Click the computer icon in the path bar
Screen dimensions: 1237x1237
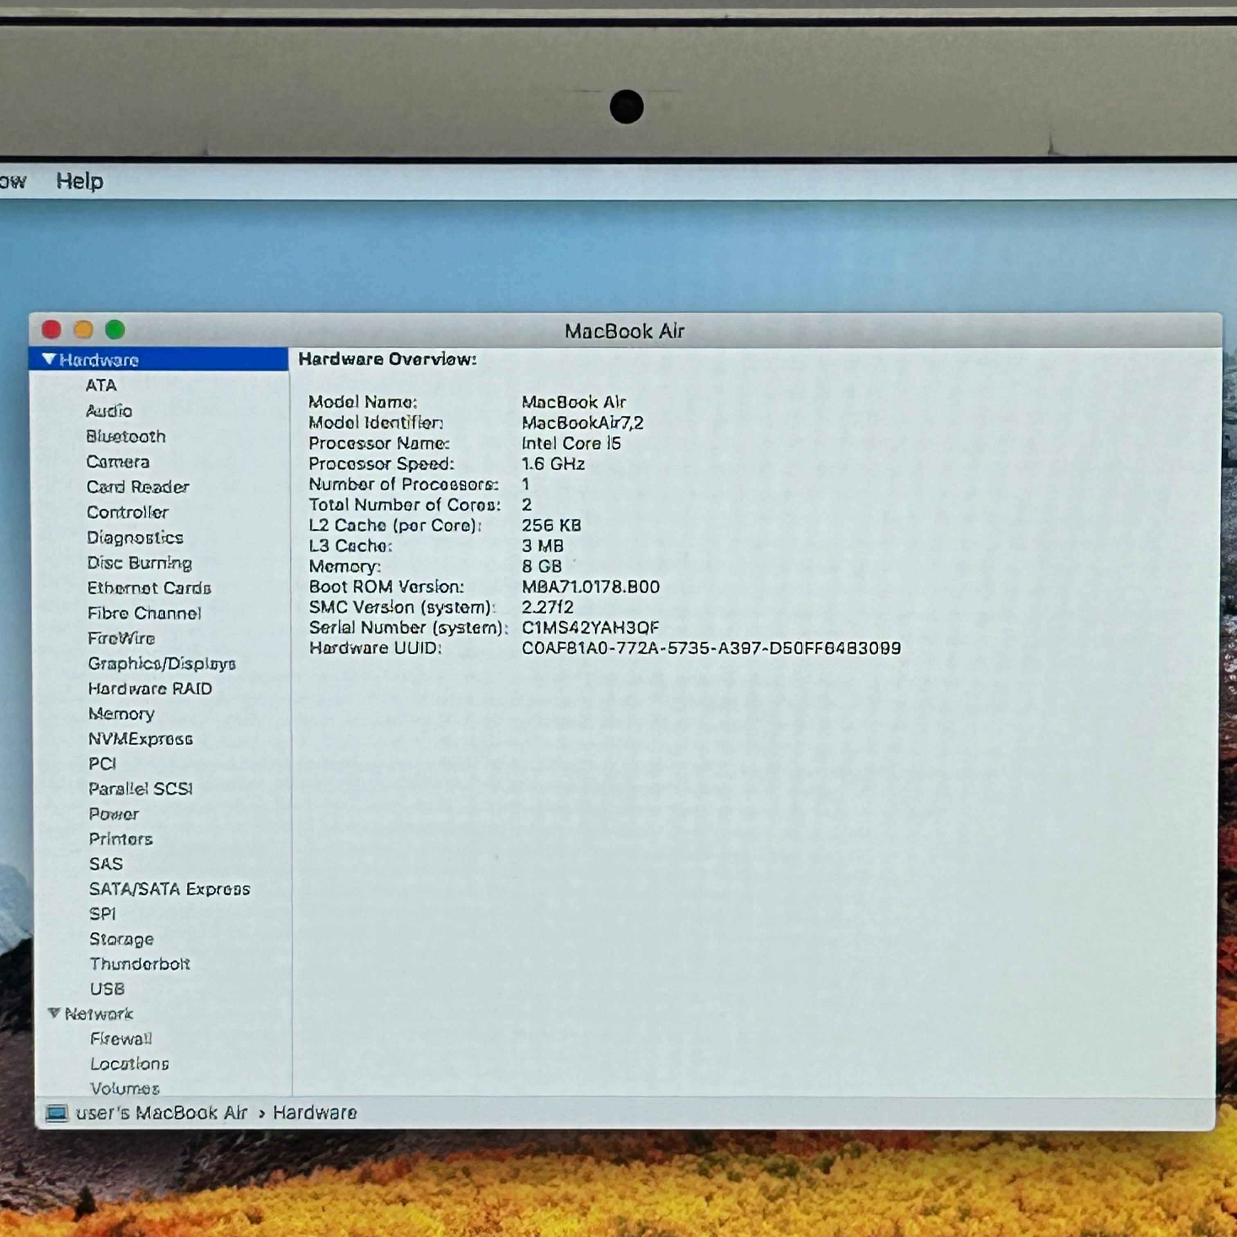tap(56, 1113)
